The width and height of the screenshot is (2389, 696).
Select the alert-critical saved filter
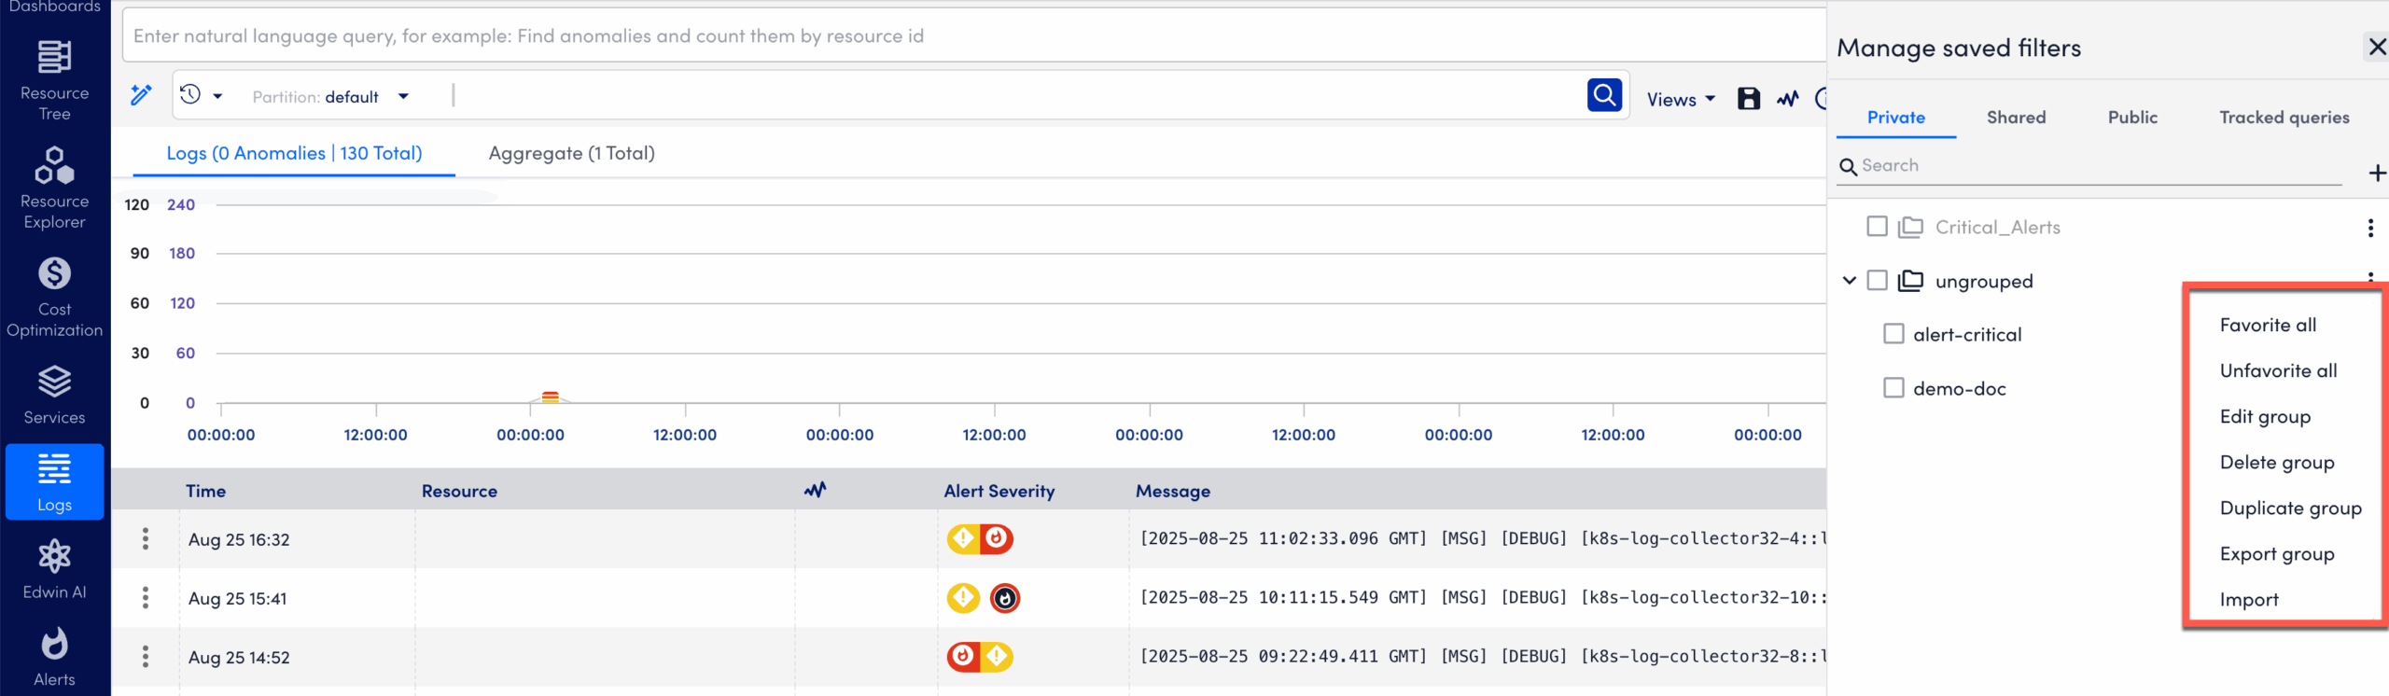(x=1967, y=334)
